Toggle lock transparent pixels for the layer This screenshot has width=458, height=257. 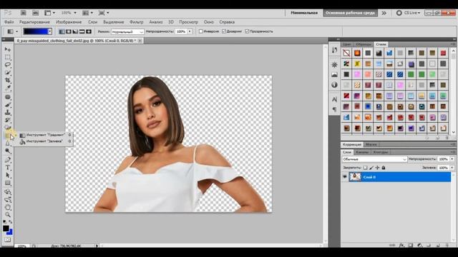click(x=365, y=168)
